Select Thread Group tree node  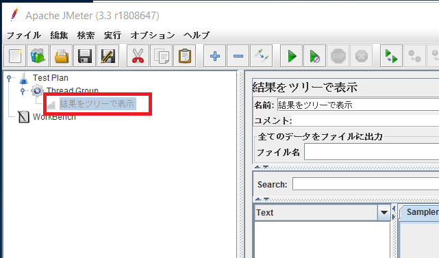click(73, 90)
